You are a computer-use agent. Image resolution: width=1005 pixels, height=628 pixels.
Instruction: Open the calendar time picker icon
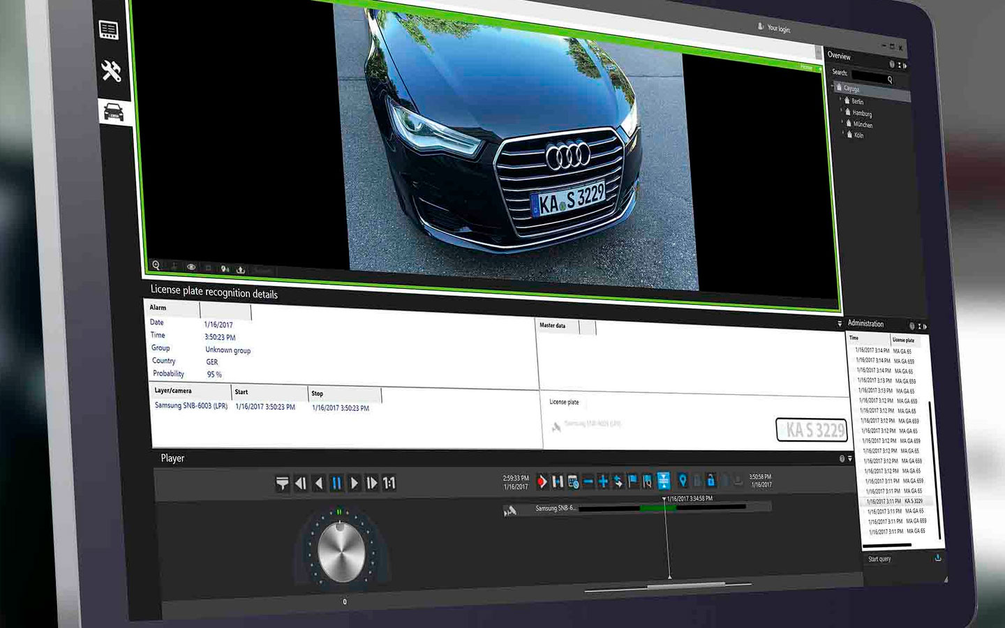pos(573,481)
